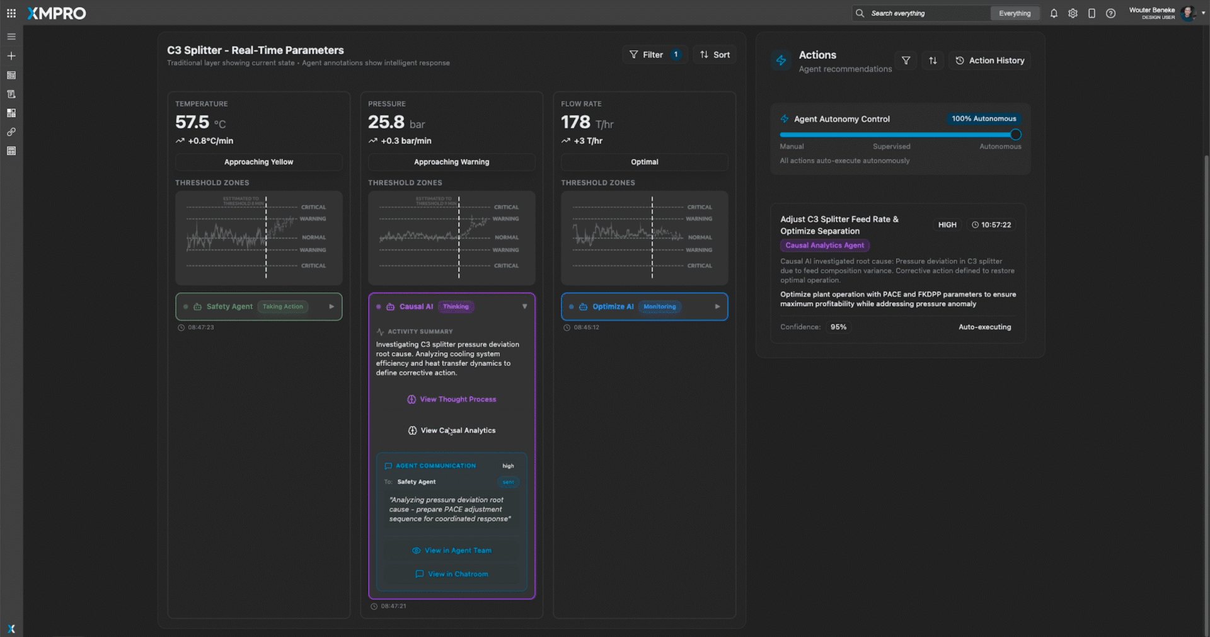Toggle the hamburger menu in left sidebar
This screenshot has height=637, width=1210.
point(11,37)
